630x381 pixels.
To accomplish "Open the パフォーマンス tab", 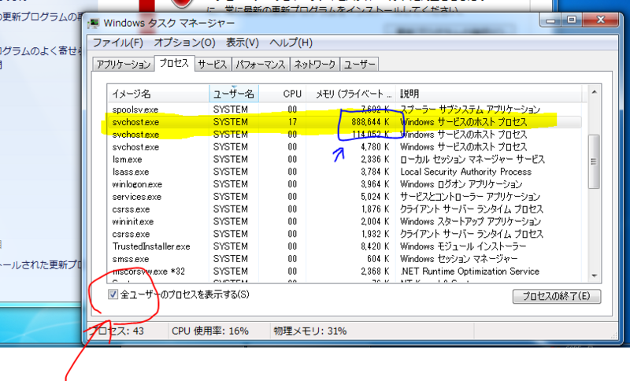I will click(261, 65).
